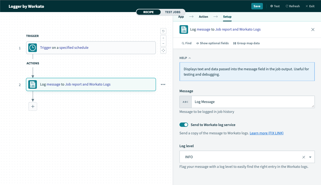
Task: Click the fit-to-screen canvas icon
Action: 163,50
